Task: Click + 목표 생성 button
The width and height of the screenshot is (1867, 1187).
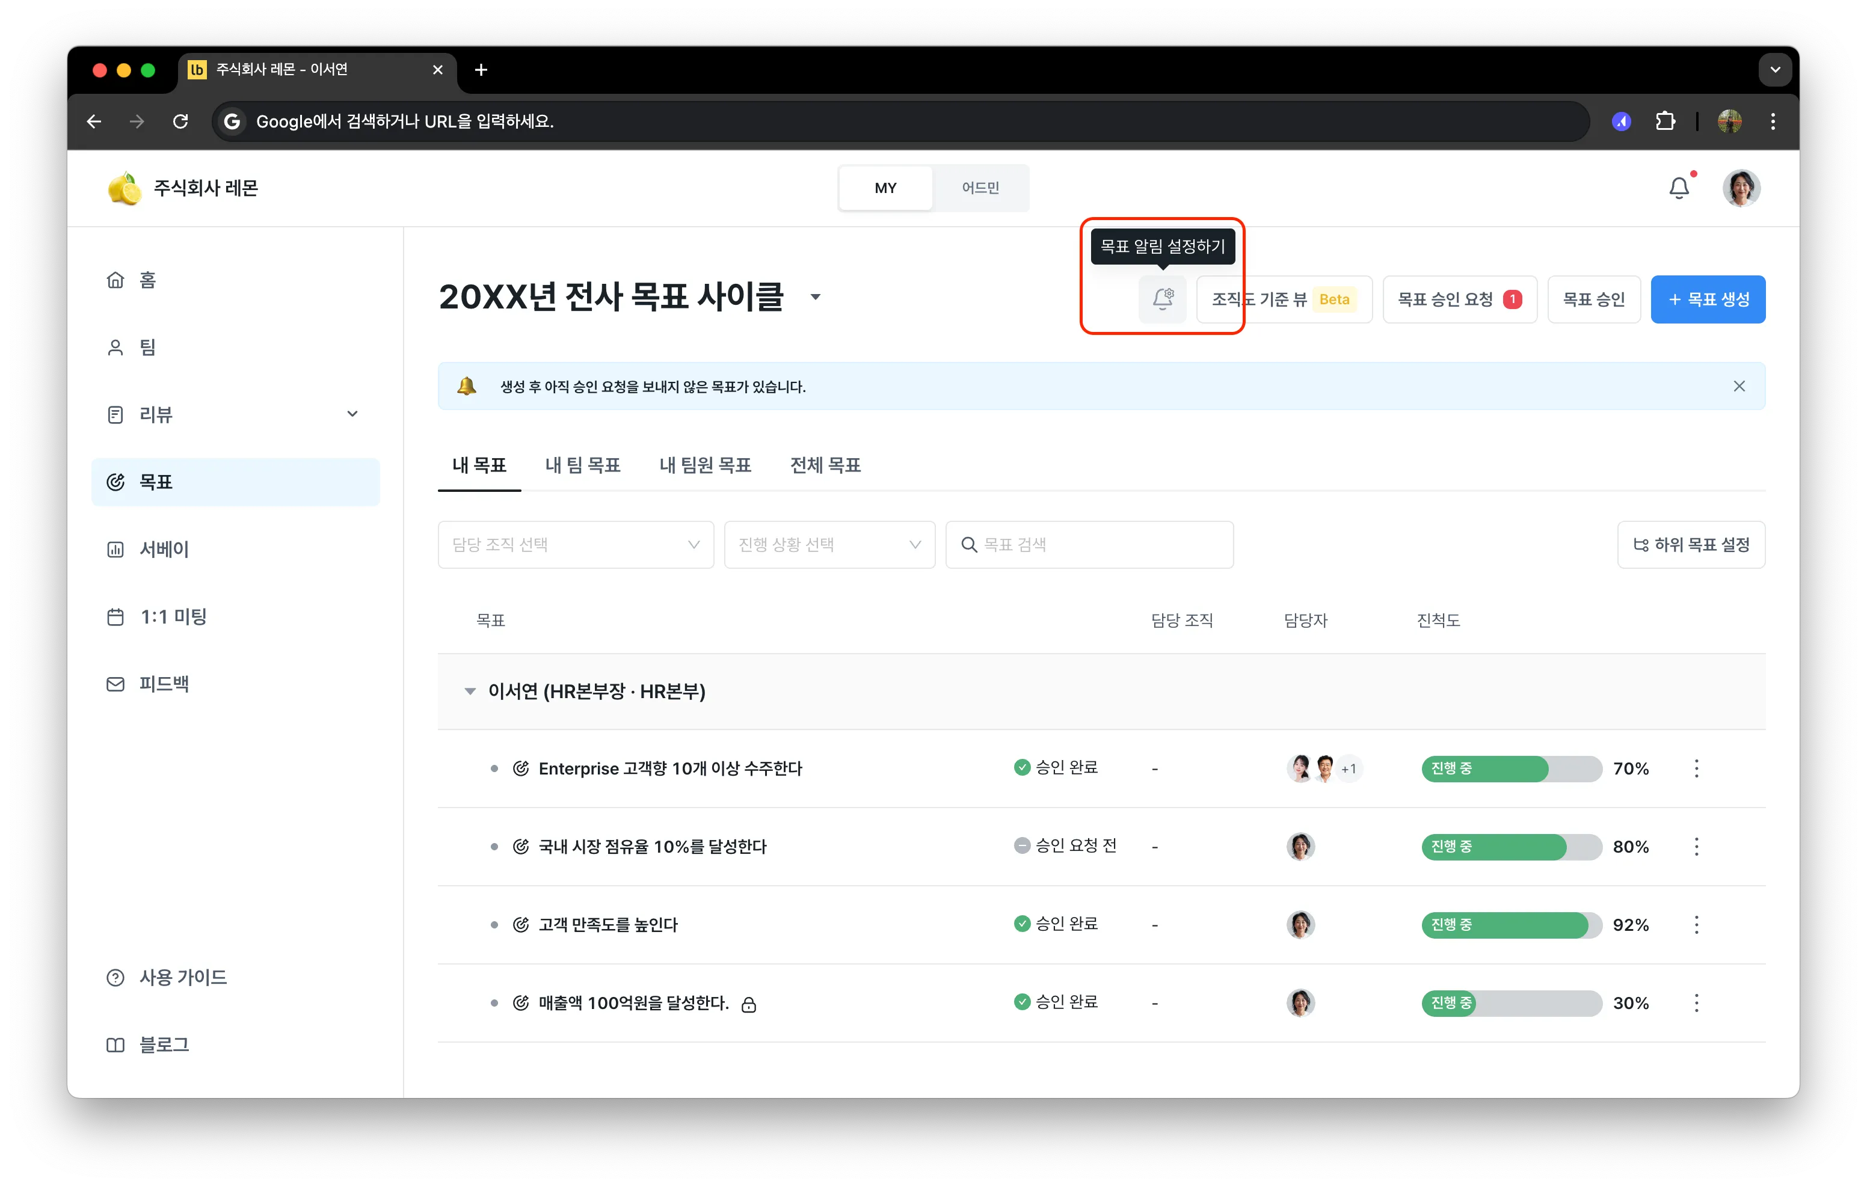Action: coord(1707,299)
